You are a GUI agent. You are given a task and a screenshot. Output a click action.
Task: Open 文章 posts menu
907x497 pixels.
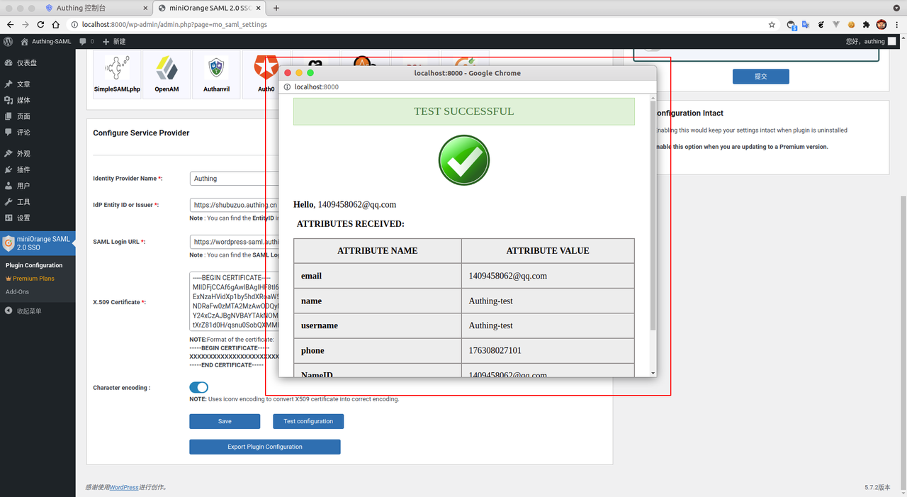(38, 84)
